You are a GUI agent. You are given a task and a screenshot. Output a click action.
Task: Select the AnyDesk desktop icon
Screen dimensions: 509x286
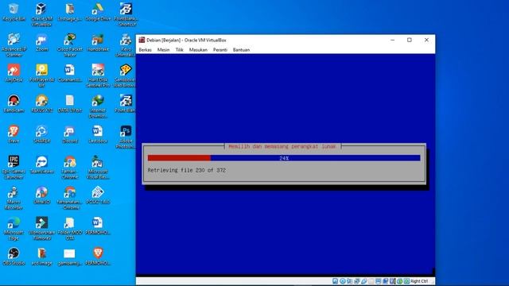coord(14,73)
